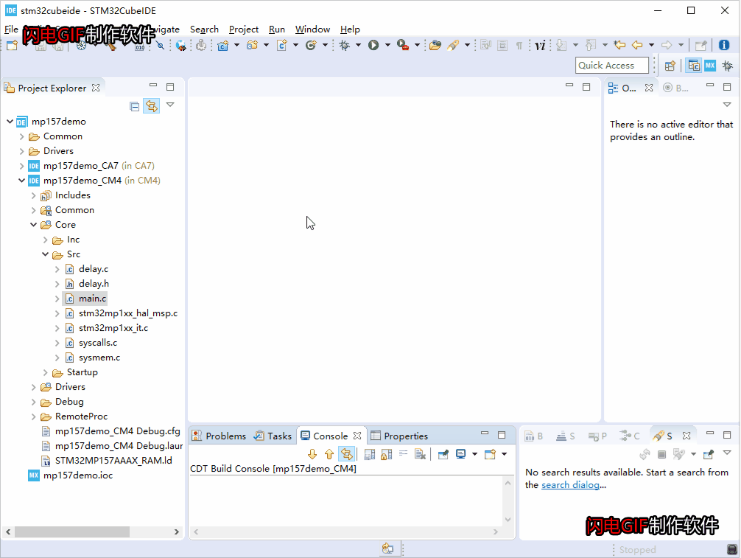Click the status bar icon at bottom center

[x=387, y=548]
